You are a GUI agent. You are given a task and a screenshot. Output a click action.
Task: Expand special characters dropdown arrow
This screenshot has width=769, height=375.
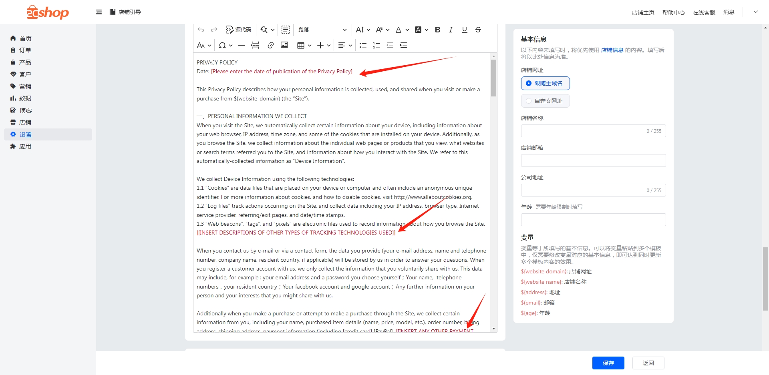coord(231,45)
